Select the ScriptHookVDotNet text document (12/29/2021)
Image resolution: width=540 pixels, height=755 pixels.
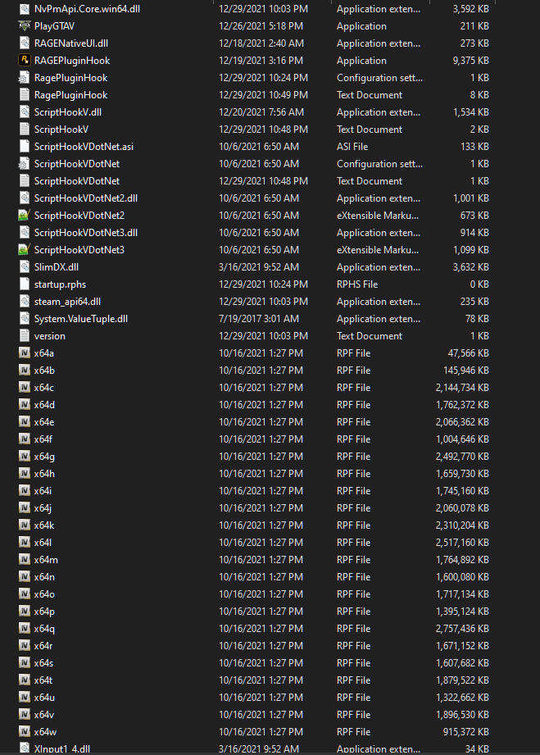[x=77, y=181]
